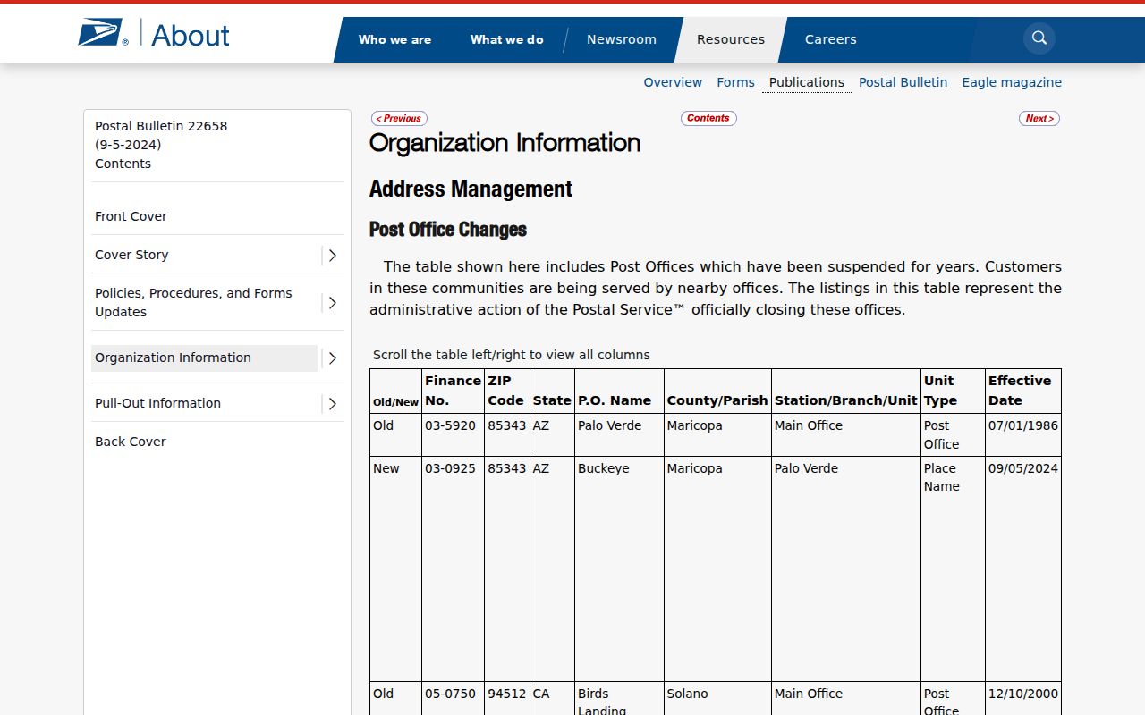Open the Pull-Out Information link
The width and height of the screenshot is (1145, 715).
(x=157, y=403)
